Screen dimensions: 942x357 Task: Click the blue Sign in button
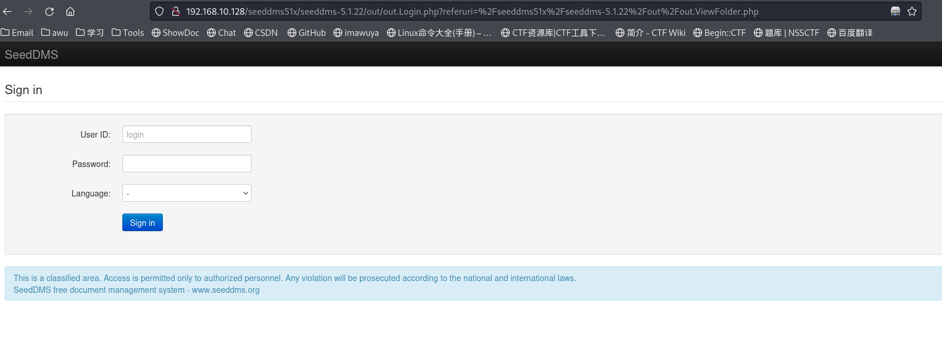coord(142,222)
